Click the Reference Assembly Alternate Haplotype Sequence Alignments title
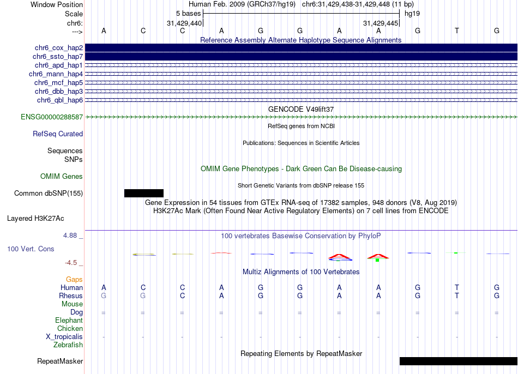518x374 pixels. click(300, 40)
